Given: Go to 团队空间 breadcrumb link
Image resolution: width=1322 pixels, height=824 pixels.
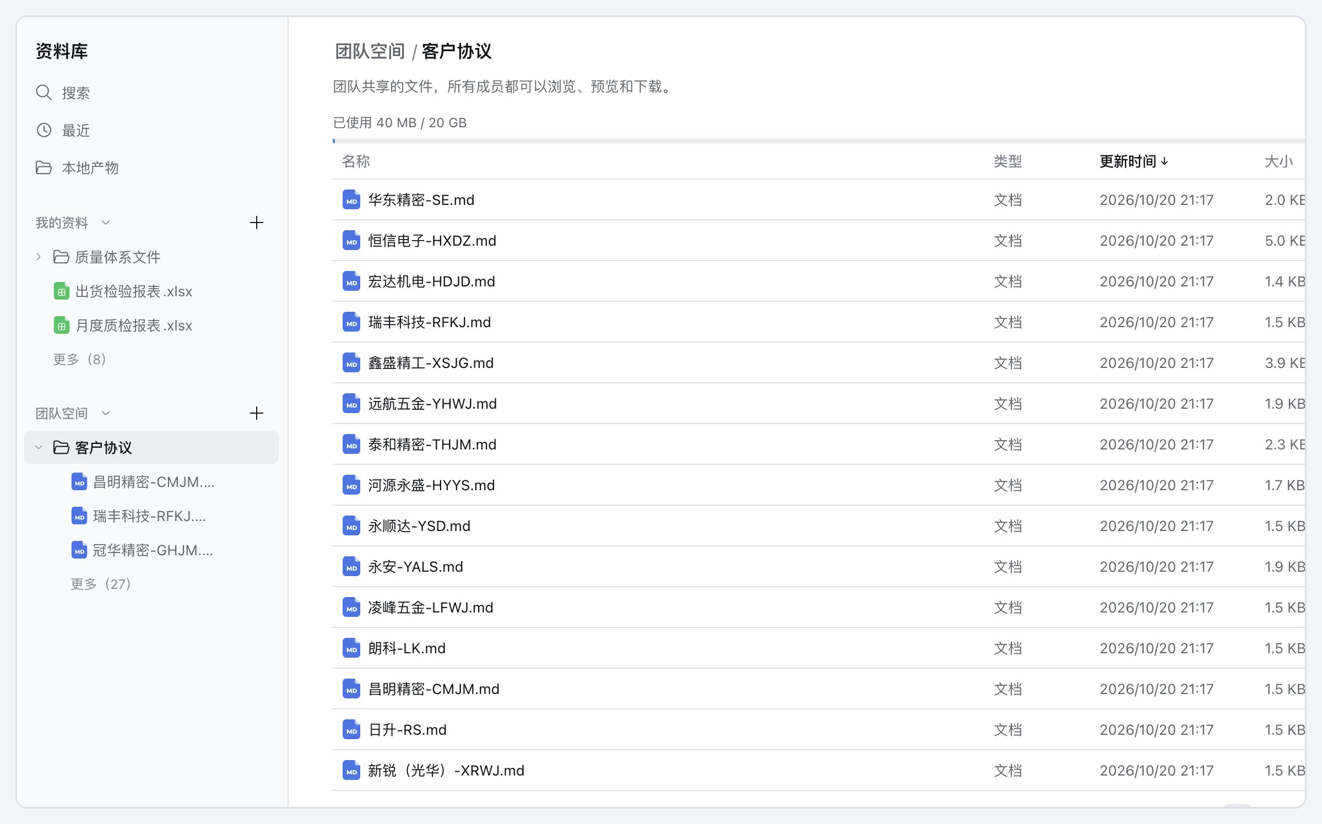Looking at the screenshot, I should [370, 51].
